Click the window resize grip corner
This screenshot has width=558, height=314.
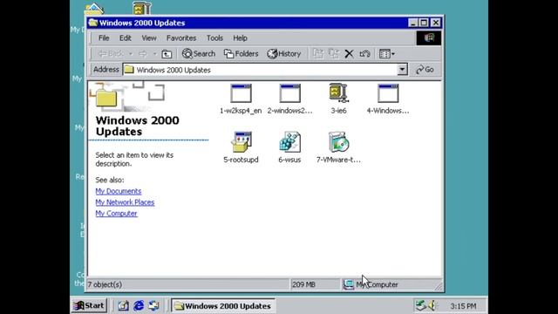(439, 286)
